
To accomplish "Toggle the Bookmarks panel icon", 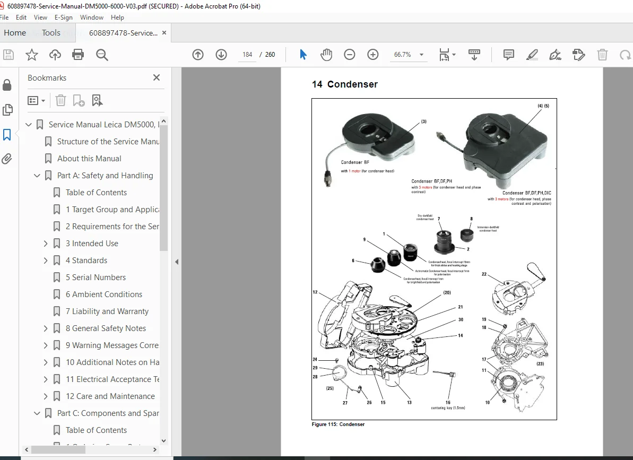I will point(7,135).
